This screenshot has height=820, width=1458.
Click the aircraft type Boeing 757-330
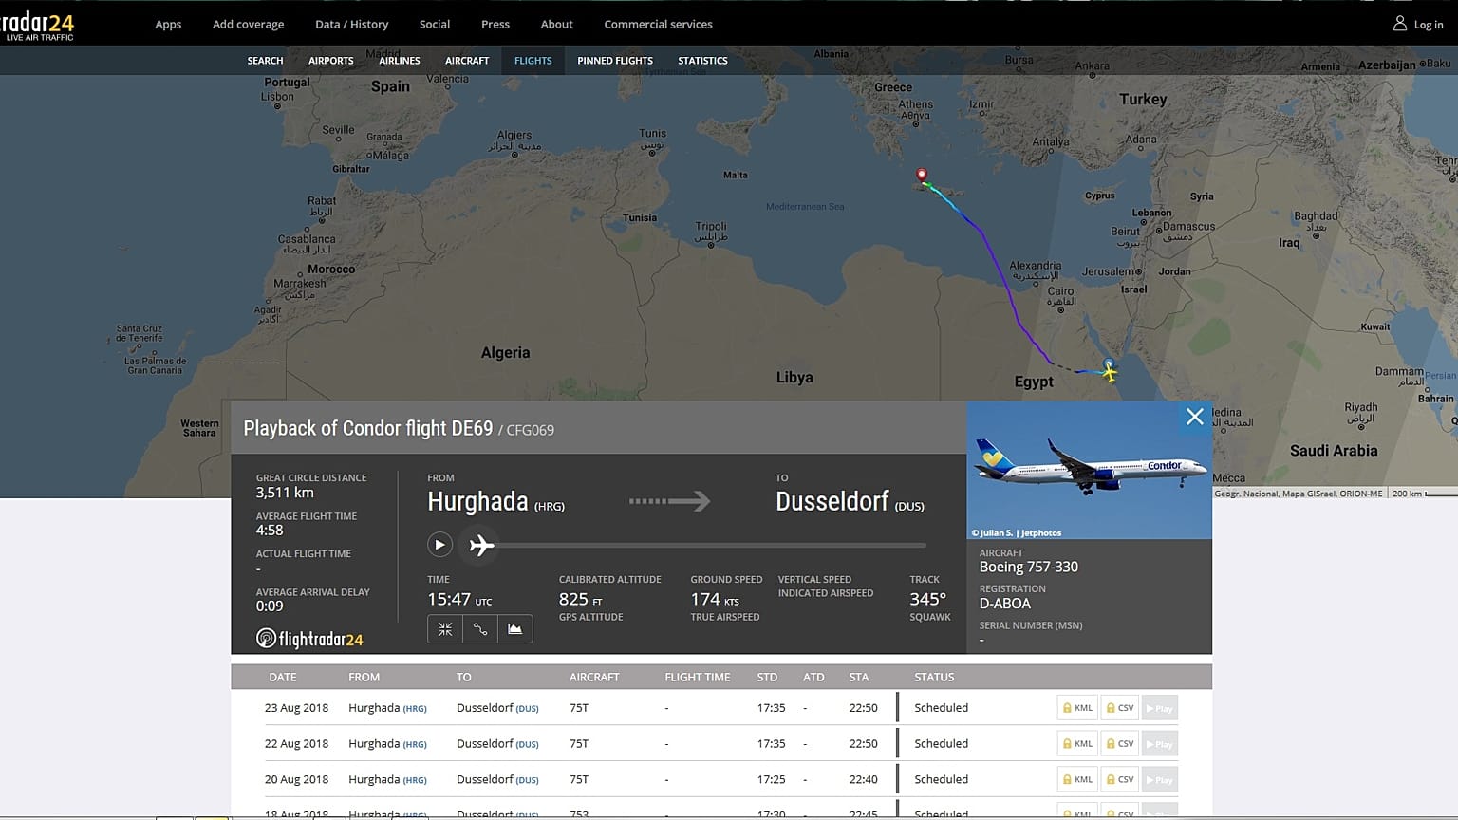1028,567
